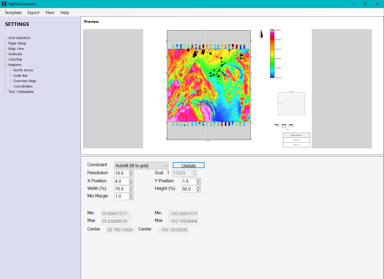Open the Constraint dropdown

point(141,166)
